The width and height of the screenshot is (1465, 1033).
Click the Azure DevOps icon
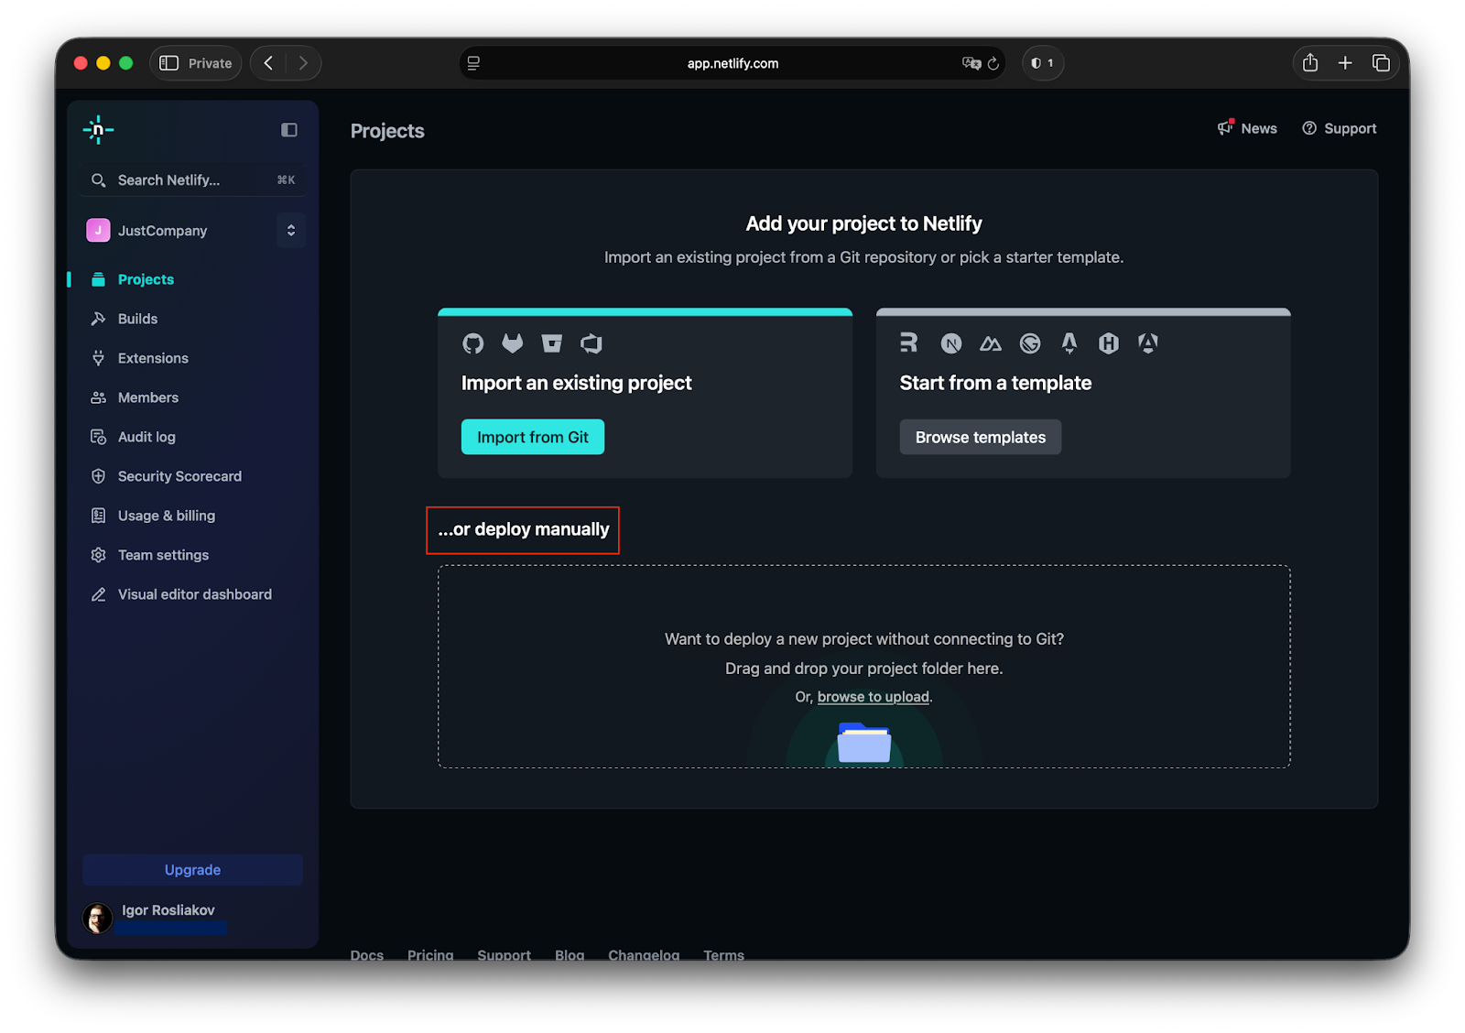tap(591, 343)
